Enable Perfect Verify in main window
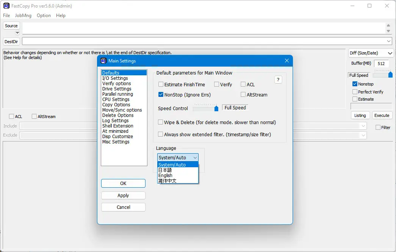 [355, 92]
